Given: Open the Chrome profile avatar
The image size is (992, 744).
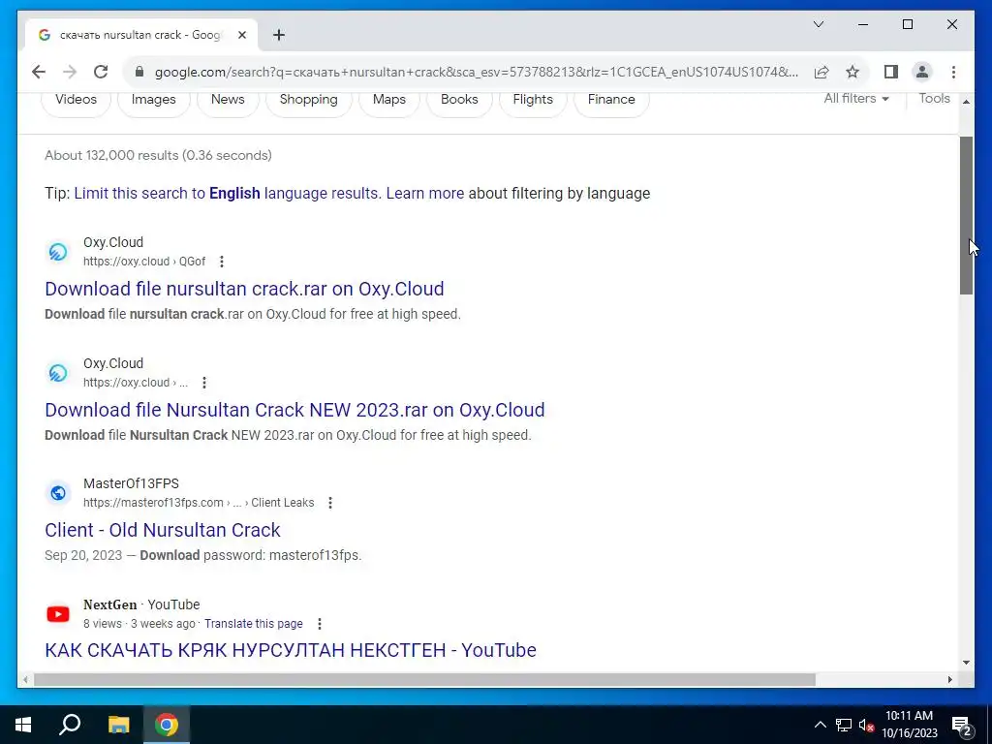Looking at the screenshot, I should [922, 72].
